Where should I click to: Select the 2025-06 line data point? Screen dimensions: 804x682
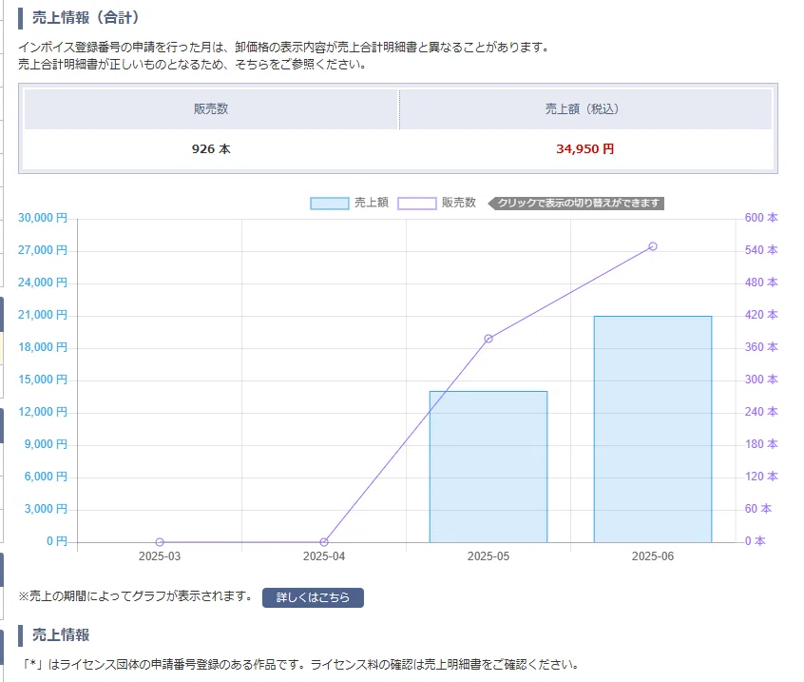[x=653, y=246]
